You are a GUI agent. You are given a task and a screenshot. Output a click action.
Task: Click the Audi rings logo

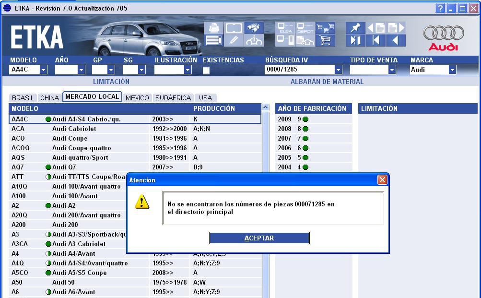[x=443, y=33]
